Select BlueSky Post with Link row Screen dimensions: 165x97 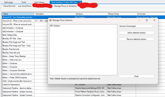click(18, 53)
